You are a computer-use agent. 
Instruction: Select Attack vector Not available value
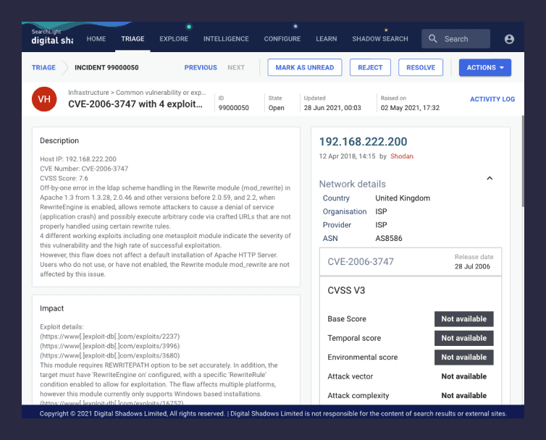point(464,376)
